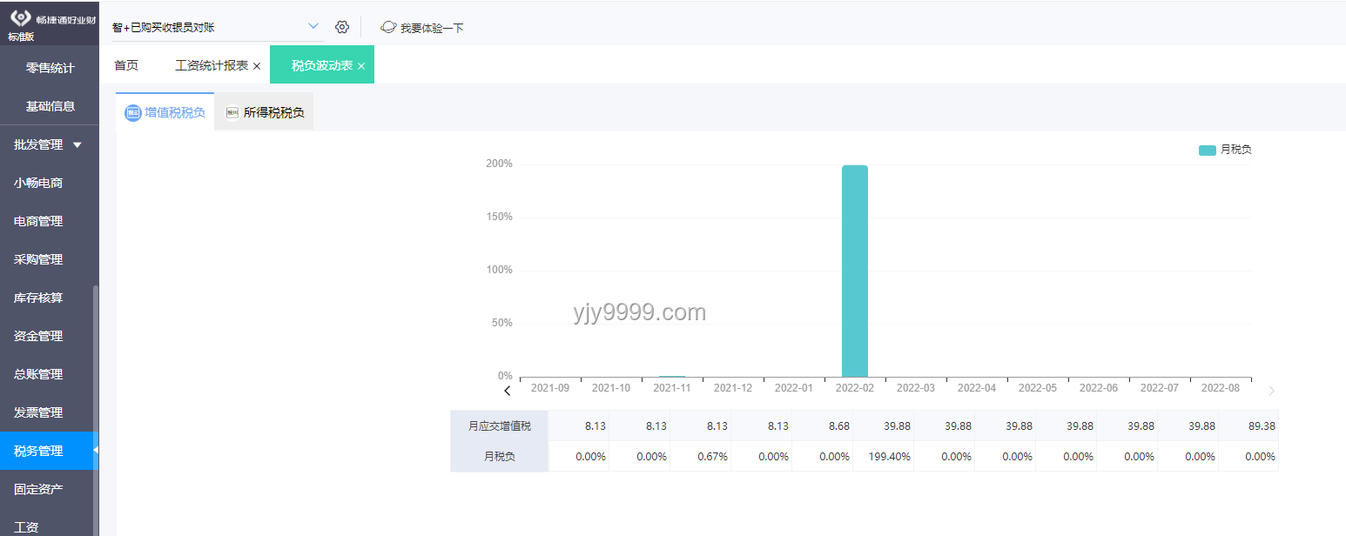This screenshot has height=536, width=1346.
Task: Select the 税负波动表 tab
Action: coord(322,65)
